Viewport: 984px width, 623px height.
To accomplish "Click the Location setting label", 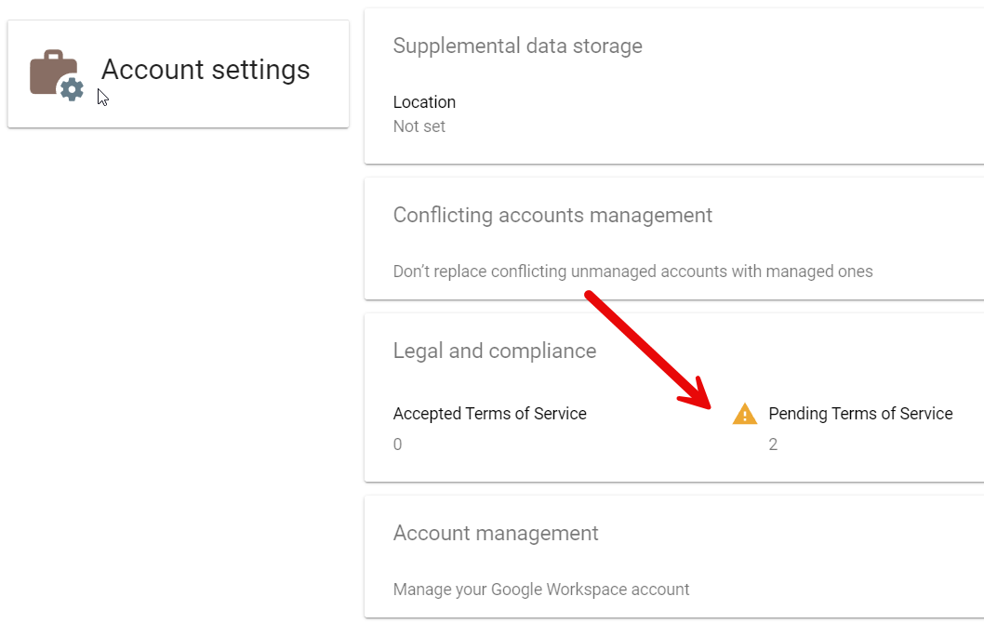I will point(424,102).
